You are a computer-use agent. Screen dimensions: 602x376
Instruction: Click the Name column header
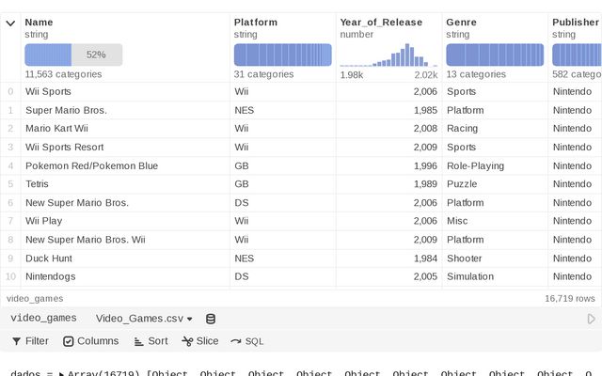(x=39, y=23)
